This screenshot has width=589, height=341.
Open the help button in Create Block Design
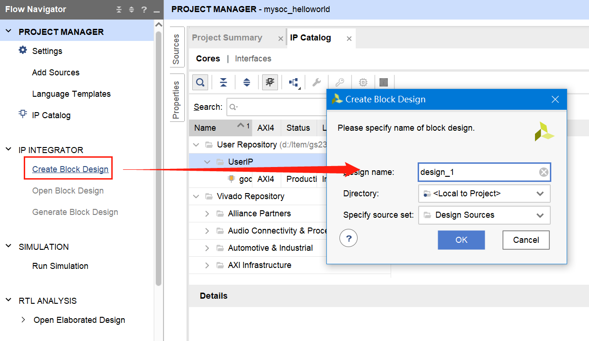(348, 239)
